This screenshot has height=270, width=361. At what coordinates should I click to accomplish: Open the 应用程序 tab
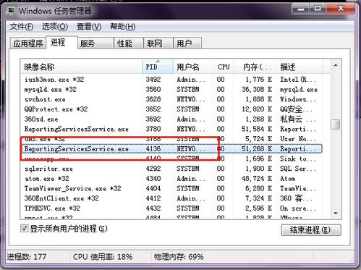(28, 43)
